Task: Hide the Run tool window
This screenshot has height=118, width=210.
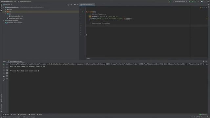Action: (x=206, y=61)
